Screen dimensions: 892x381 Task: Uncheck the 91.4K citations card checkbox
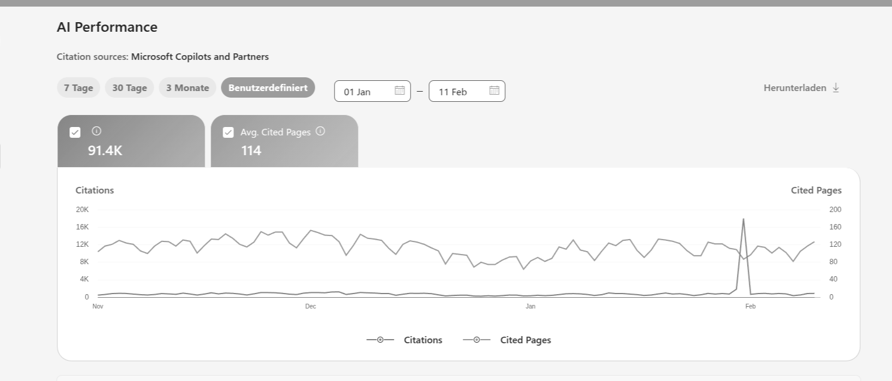[x=75, y=132]
